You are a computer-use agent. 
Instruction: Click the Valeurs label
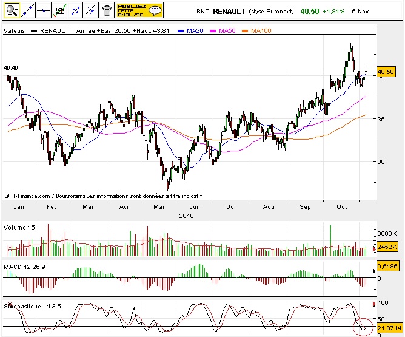click(x=14, y=31)
